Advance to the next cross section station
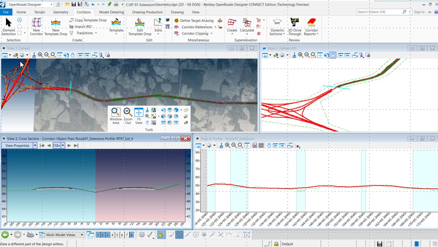Image resolution: width=438 pixels, height=247 pixels. pyautogui.click(x=69, y=145)
